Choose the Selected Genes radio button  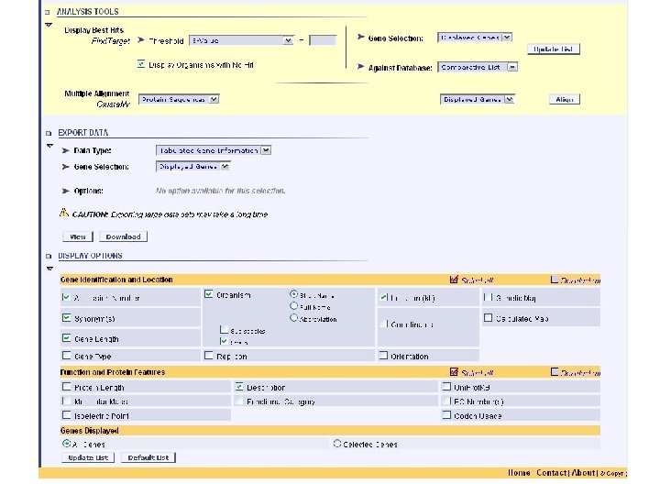point(337,444)
